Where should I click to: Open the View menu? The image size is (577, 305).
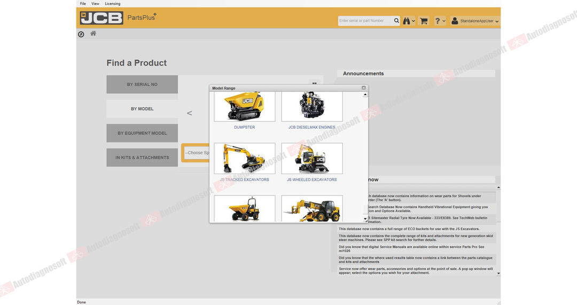click(95, 4)
